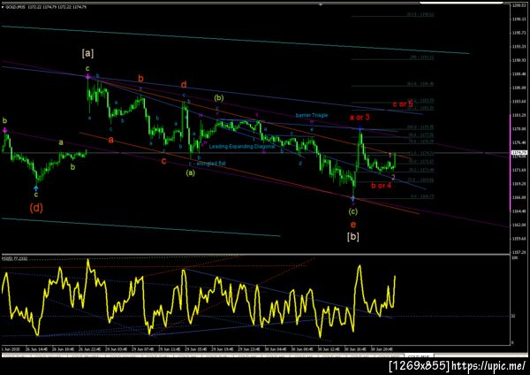Select the 'c - elongated flat' annotation
The height and width of the screenshot is (375, 530).
(x=208, y=164)
